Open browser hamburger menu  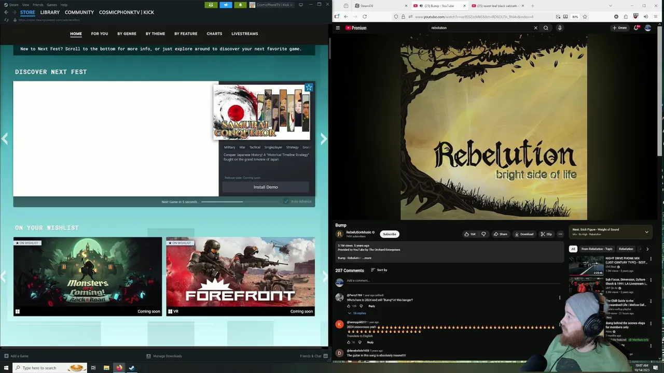656,17
